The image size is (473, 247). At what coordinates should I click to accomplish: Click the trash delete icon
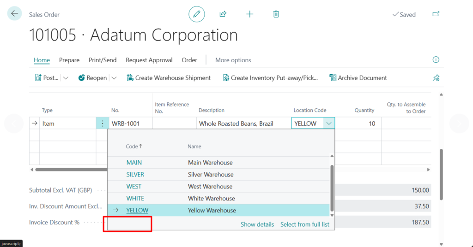point(276,14)
